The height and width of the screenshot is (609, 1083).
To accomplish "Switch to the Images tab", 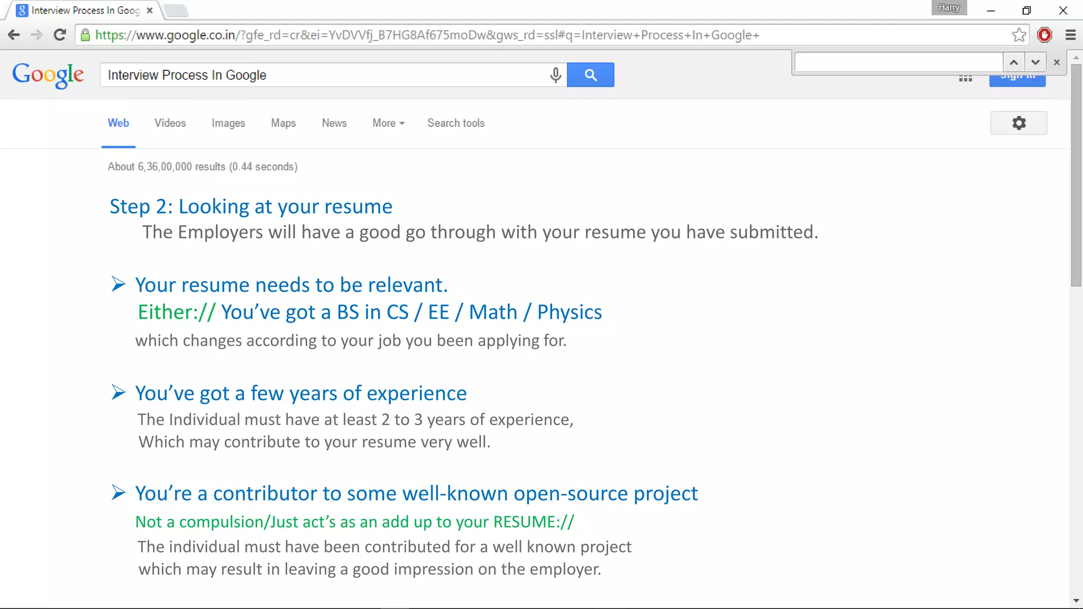I will pos(228,123).
